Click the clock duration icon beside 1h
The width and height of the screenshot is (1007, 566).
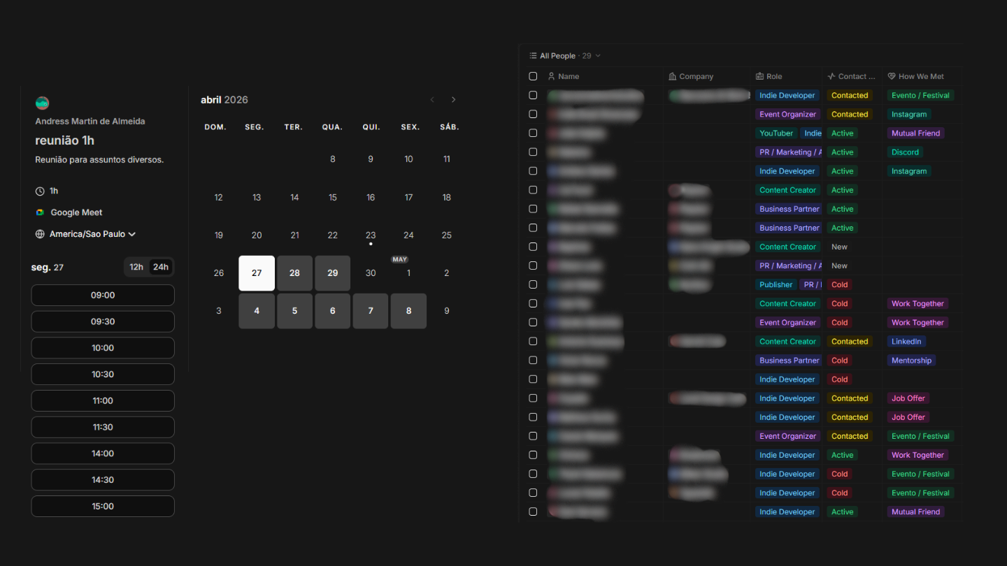click(x=40, y=191)
